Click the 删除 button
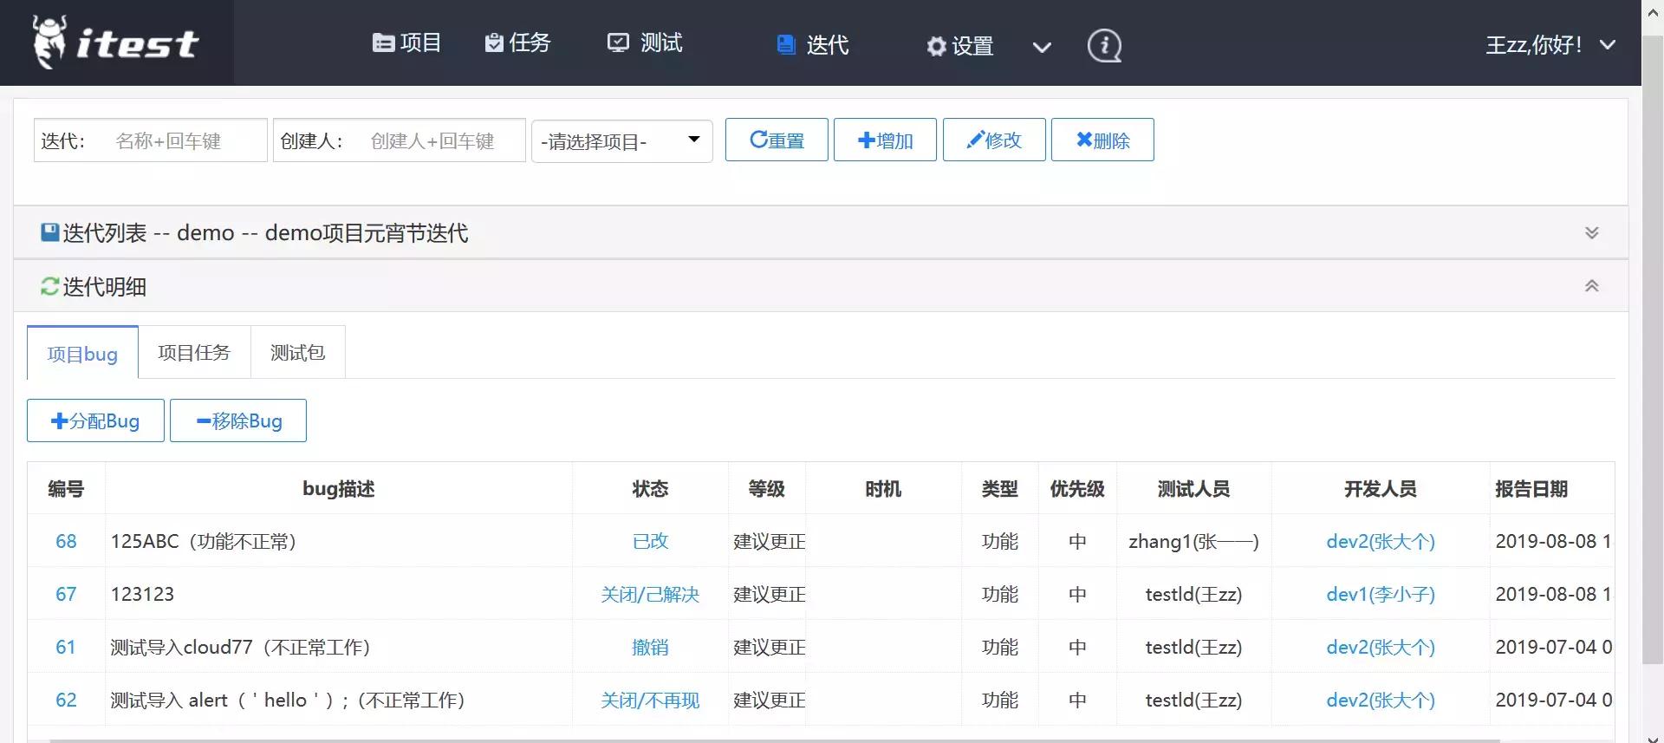 point(1102,140)
